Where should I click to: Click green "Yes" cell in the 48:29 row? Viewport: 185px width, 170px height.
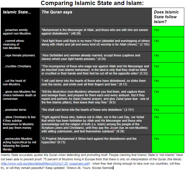(168, 32)
